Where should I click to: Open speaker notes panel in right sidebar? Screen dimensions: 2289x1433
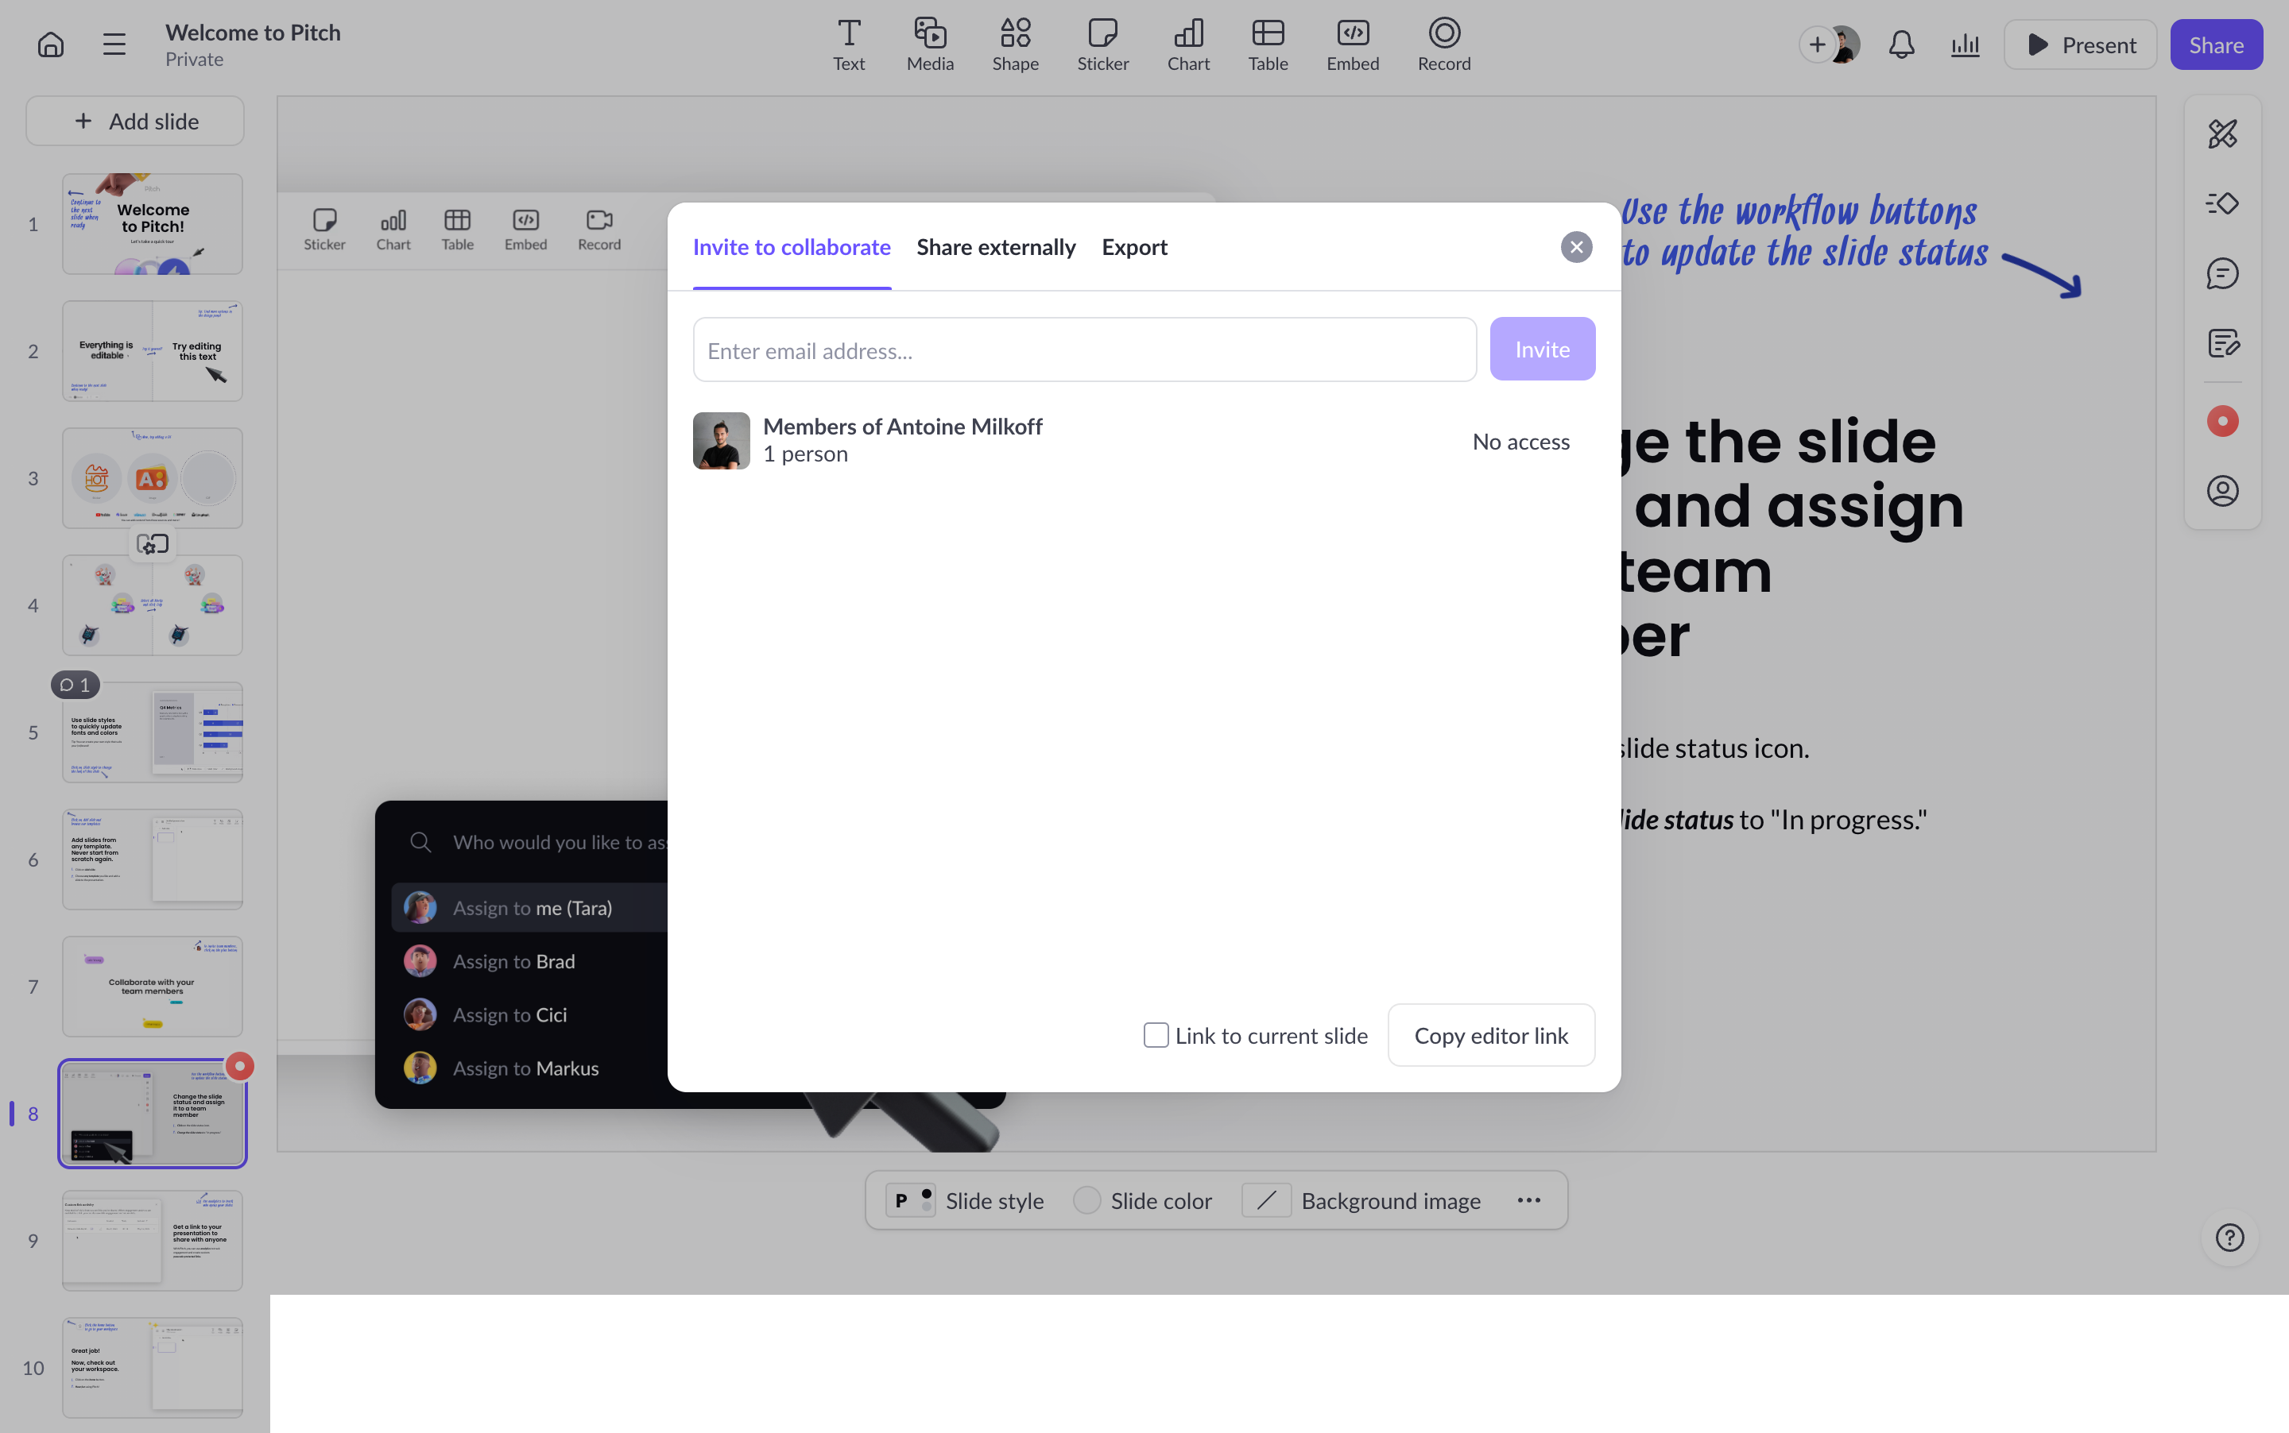(x=2221, y=343)
